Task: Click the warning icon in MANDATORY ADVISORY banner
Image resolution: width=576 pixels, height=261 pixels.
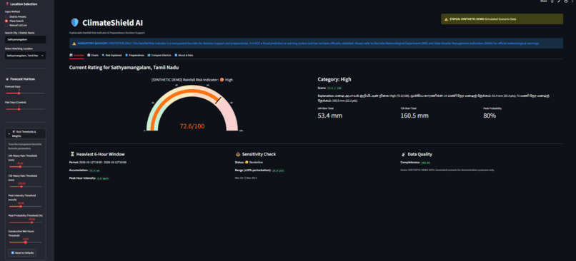Action: click(74, 43)
